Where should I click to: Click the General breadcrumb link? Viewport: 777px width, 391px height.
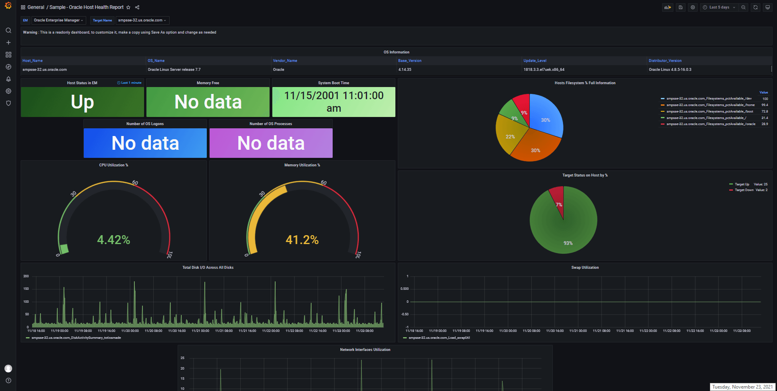point(36,7)
